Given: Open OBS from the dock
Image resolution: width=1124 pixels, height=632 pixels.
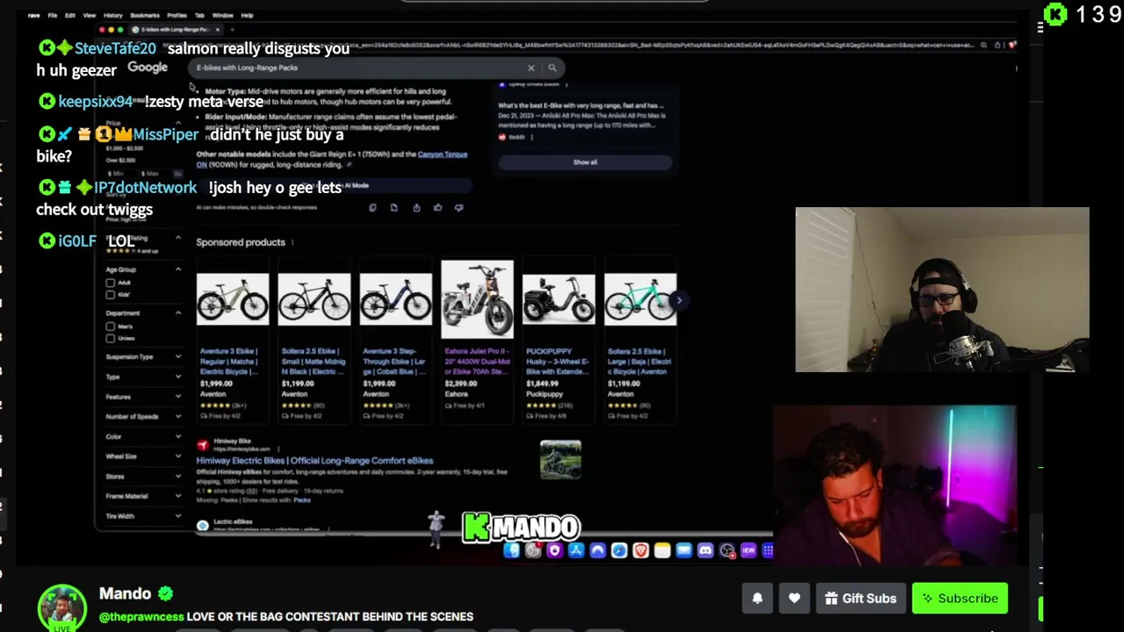Looking at the screenshot, I should [x=727, y=550].
